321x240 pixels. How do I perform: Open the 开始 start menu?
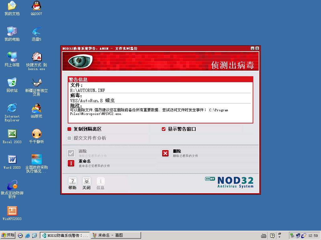8,235
